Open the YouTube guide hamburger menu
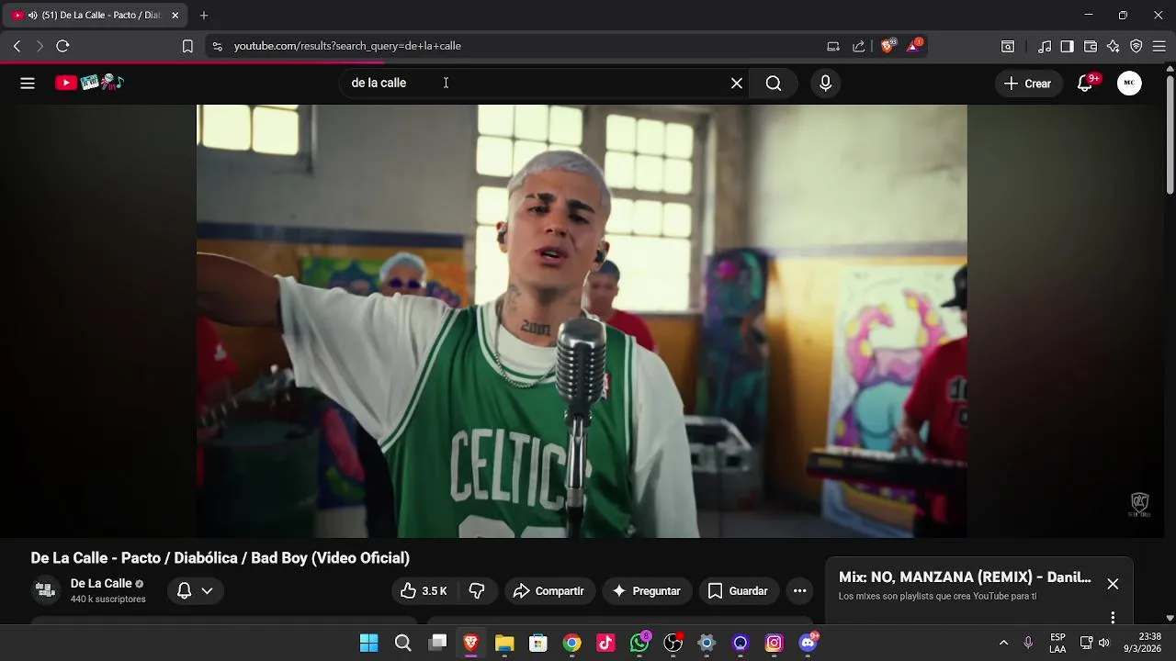The height and width of the screenshot is (661, 1176). point(28,83)
